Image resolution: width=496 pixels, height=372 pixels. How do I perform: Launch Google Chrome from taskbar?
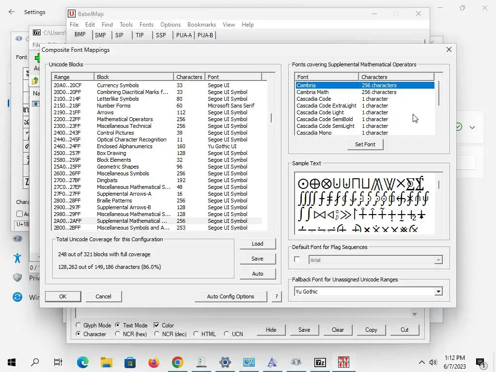coord(177,362)
